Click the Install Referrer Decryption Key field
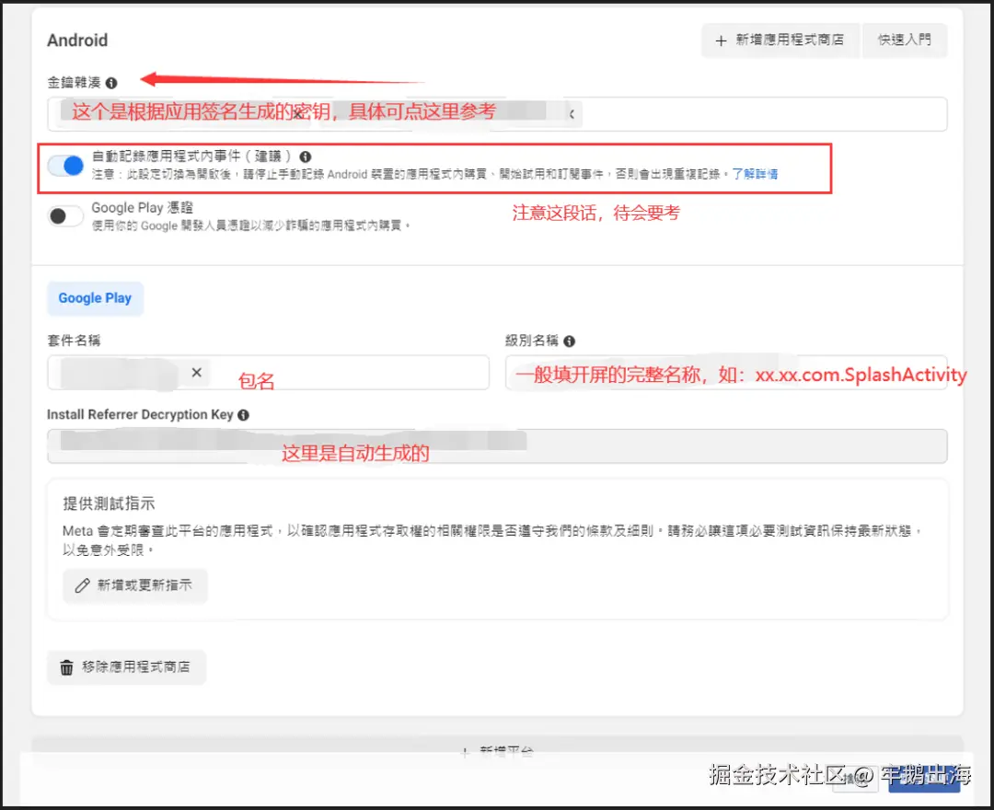 497,446
